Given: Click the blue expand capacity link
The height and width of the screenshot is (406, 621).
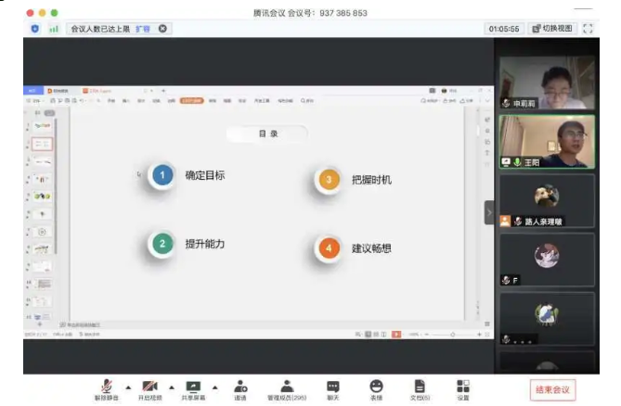Looking at the screenshot, I should click(x=143, y=29).
